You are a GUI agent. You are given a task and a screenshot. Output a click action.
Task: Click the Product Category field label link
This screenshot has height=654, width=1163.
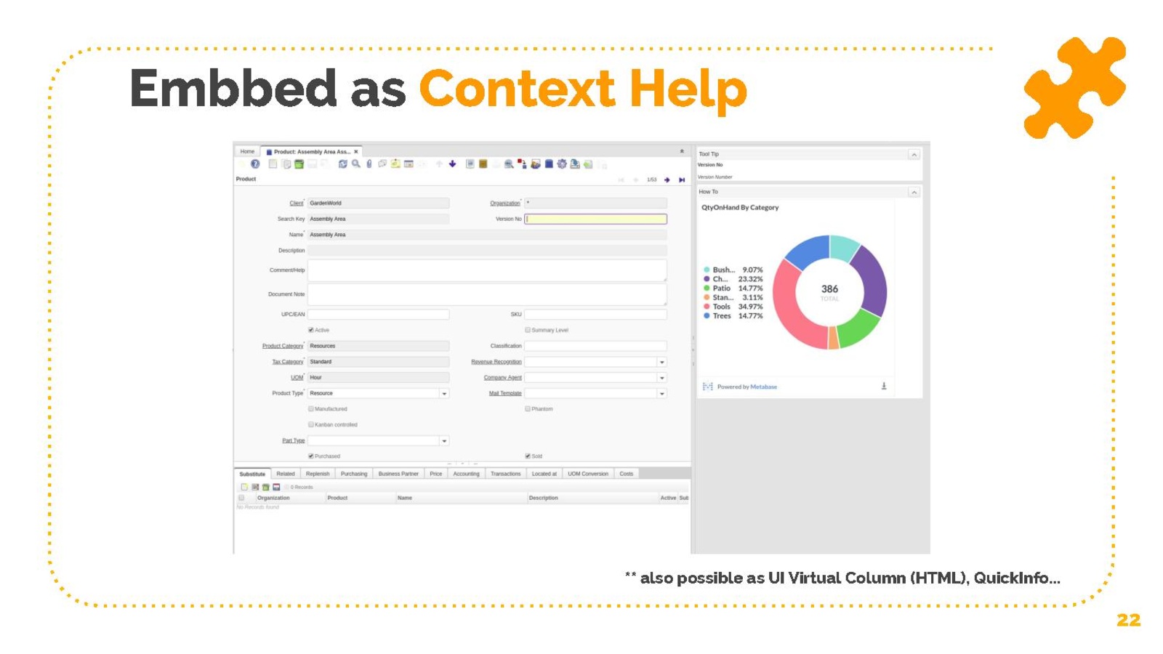(x=283, y=346)
